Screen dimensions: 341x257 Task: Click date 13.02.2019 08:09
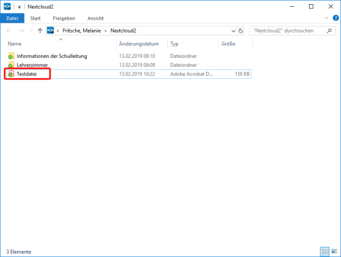pyautogui.click(x=137, y=65)
